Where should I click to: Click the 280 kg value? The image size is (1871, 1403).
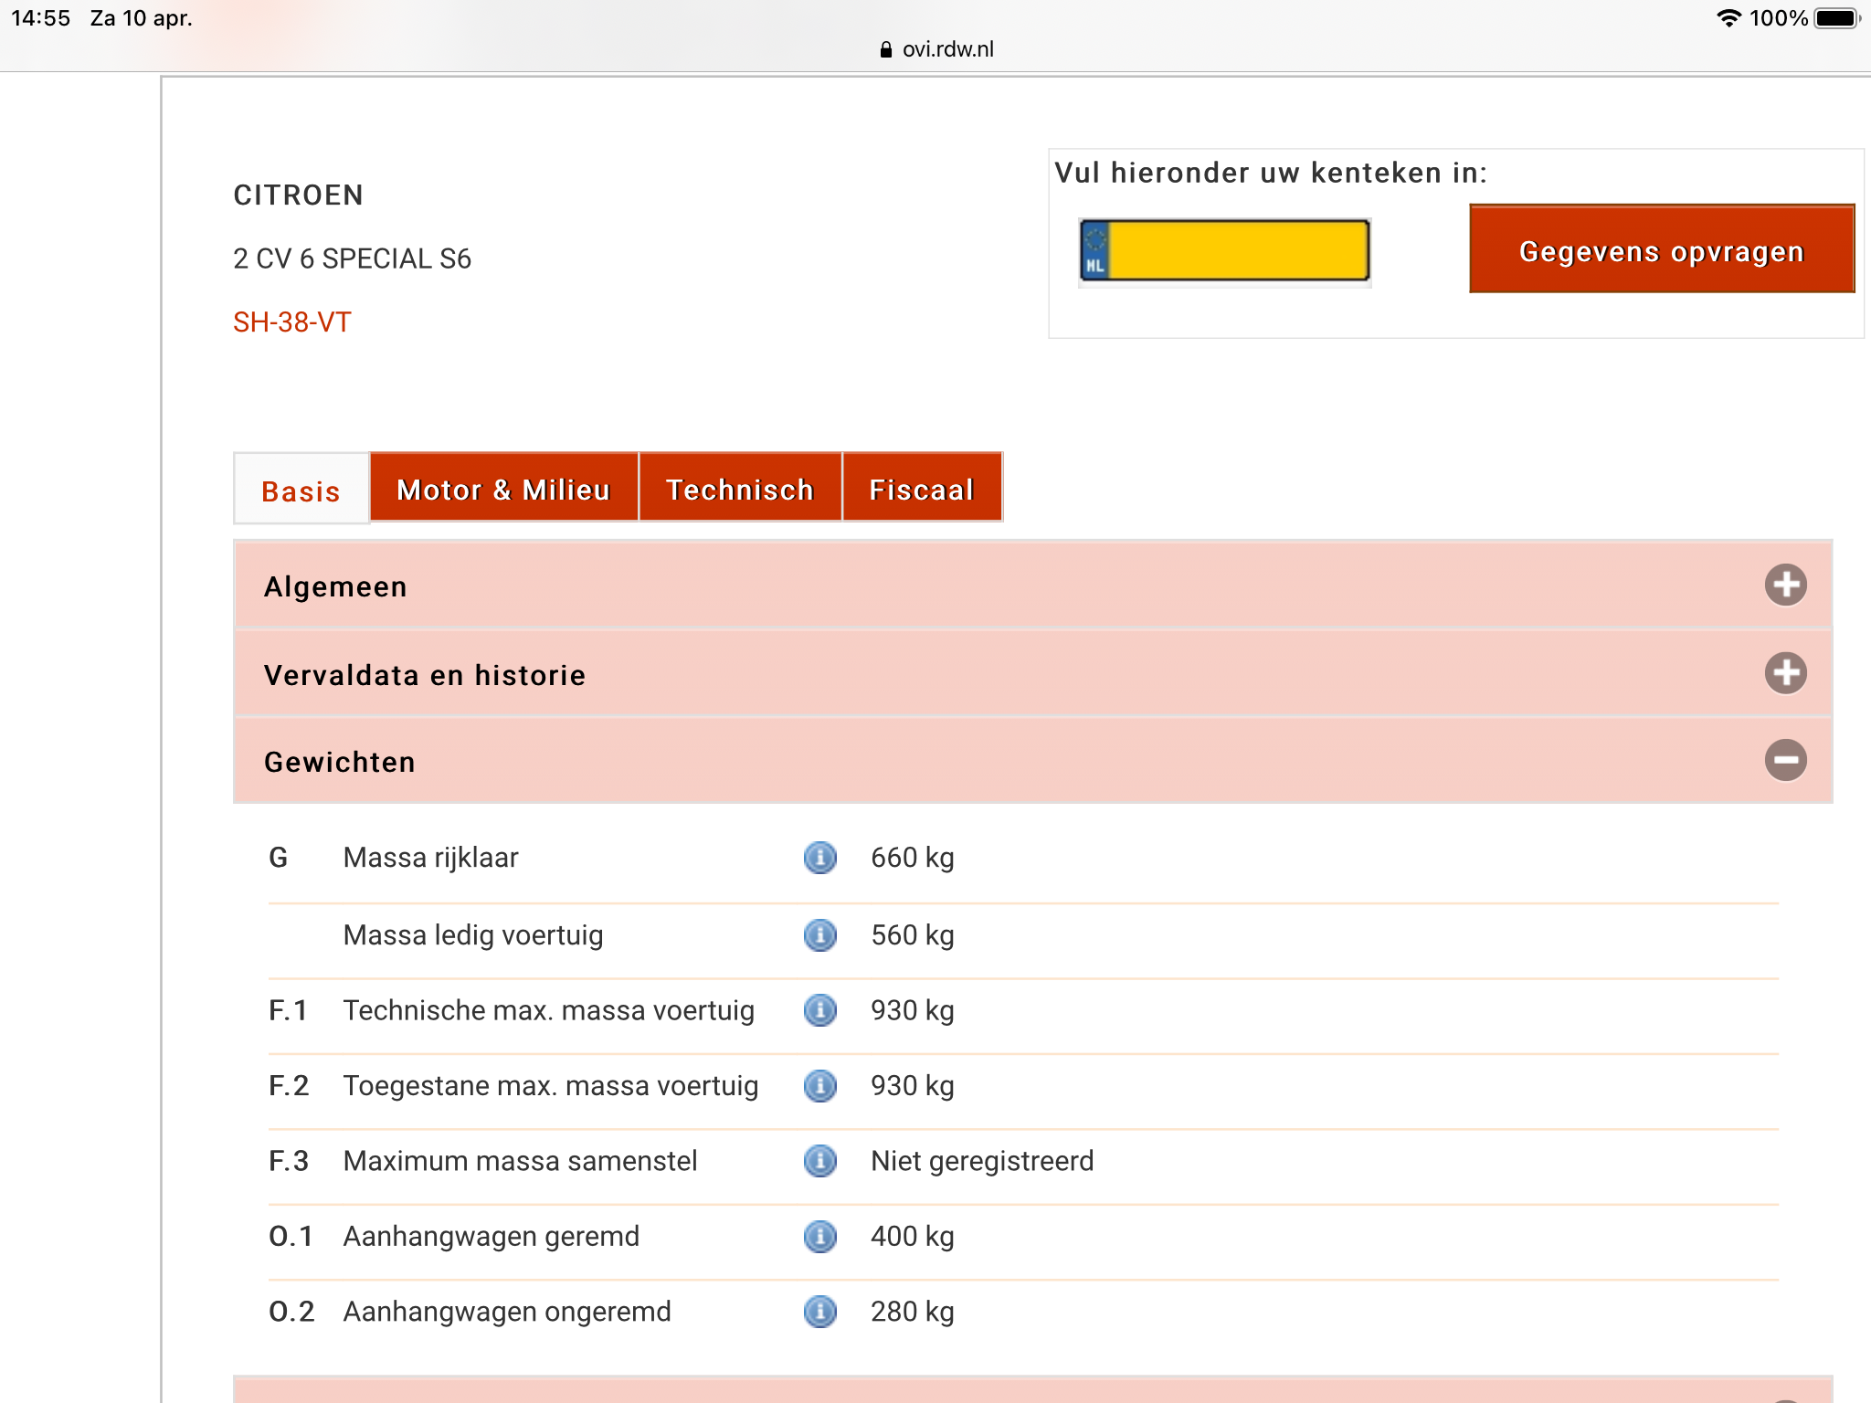(912, 1312)
